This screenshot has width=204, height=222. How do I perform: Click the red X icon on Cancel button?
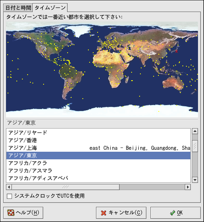[104, 213]
